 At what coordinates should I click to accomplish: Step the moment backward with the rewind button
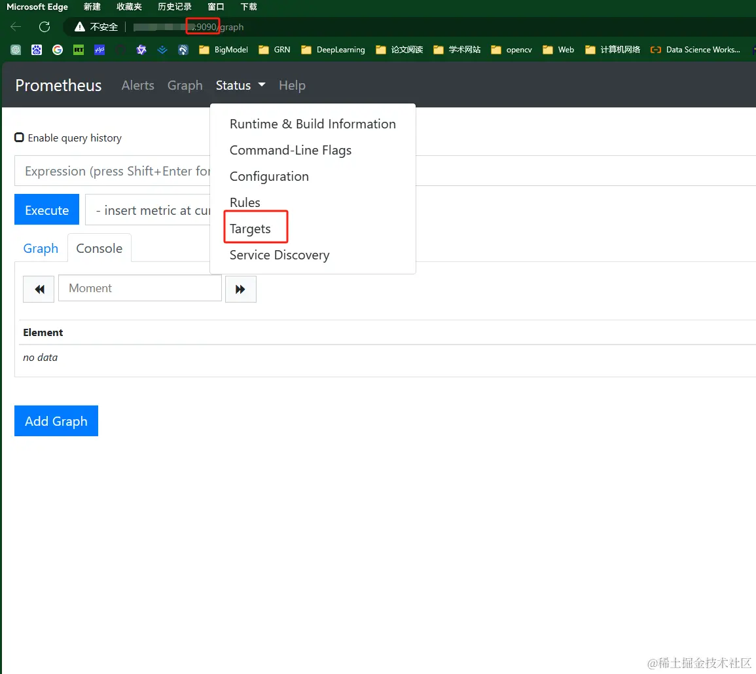pos(39,289)
